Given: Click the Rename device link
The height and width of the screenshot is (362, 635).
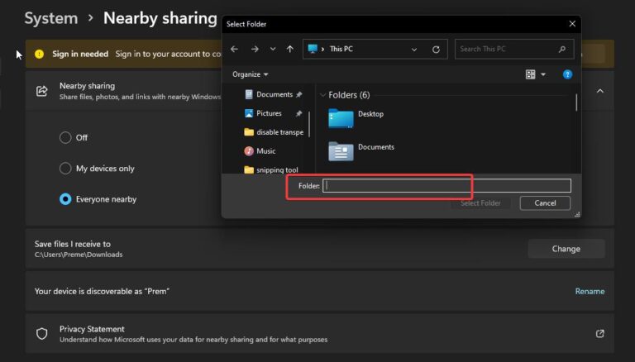Looking at the screenshot, I should 590,291.
